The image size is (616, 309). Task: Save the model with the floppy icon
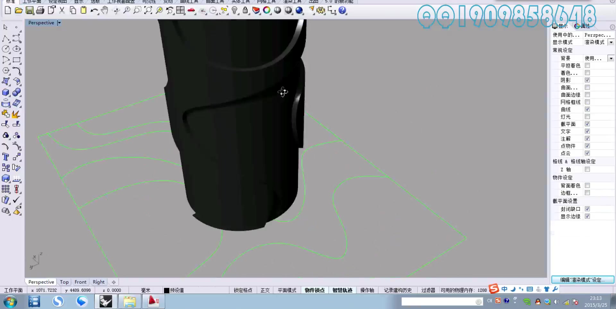click(x=30, y=10)
